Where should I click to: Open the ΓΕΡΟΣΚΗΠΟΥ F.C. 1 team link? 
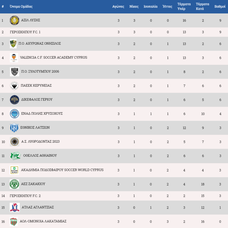point(25,32)
